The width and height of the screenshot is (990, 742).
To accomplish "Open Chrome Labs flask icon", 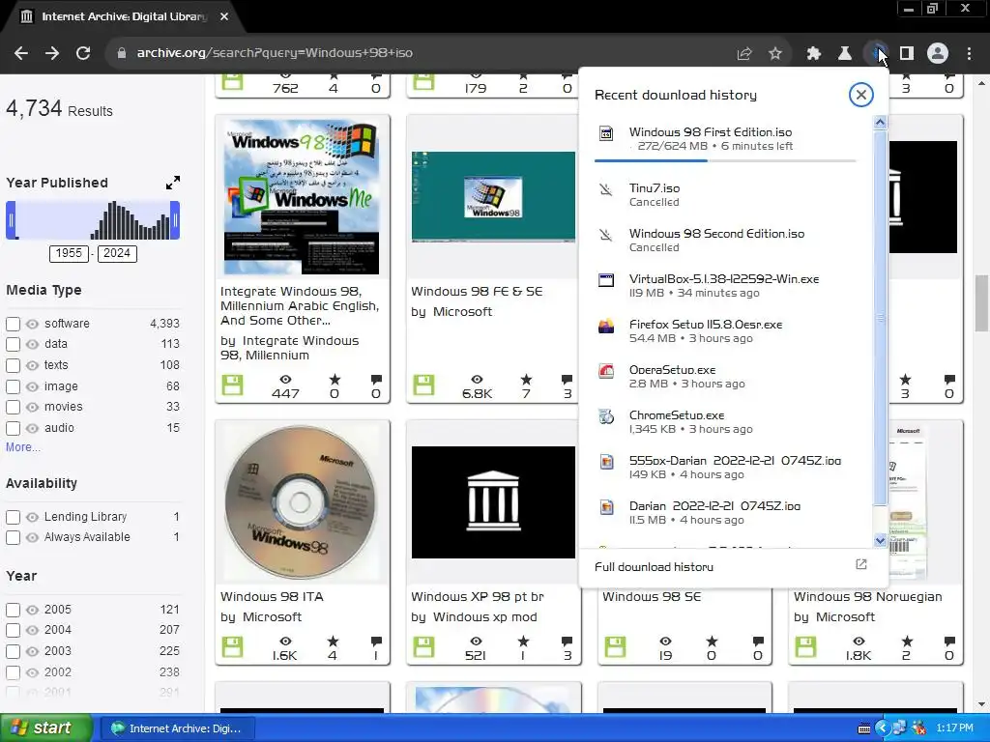I will click(x=844, y=54).
